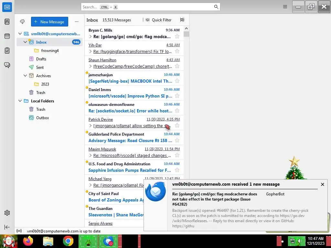Click the search magnifier icon
This screenshot has height=248, width=331.
click(x=216, y=7)
